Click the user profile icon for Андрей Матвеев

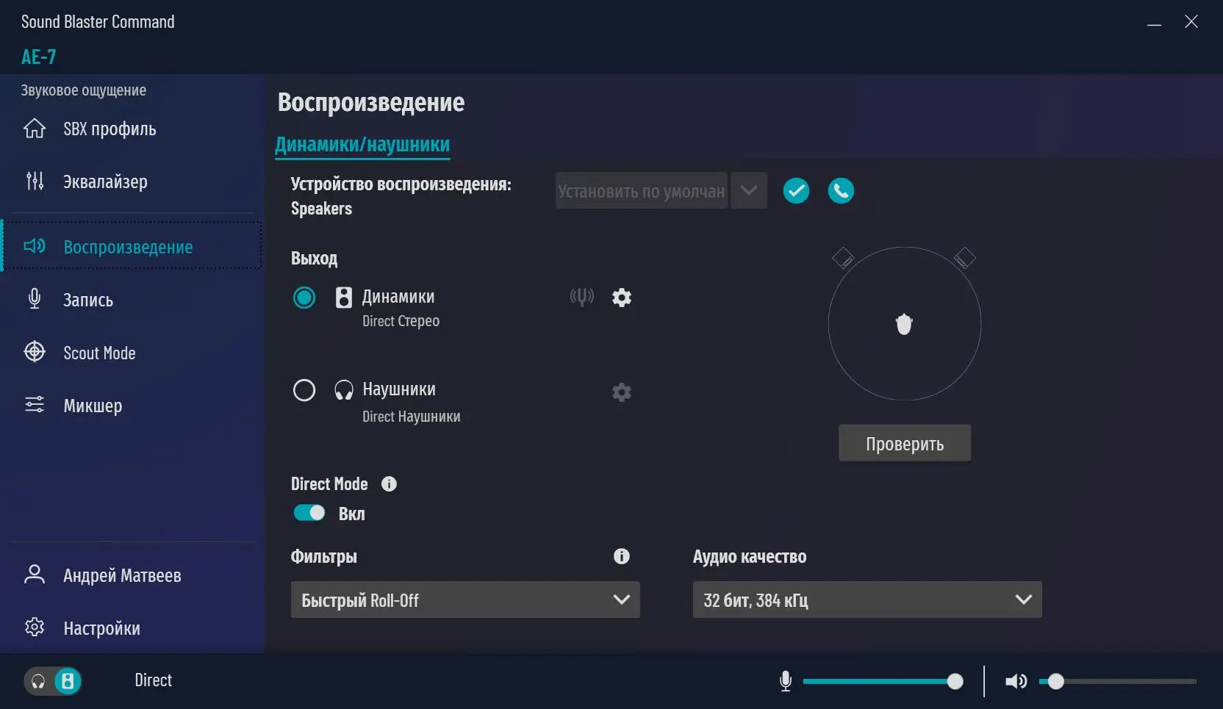click(35, 575)
